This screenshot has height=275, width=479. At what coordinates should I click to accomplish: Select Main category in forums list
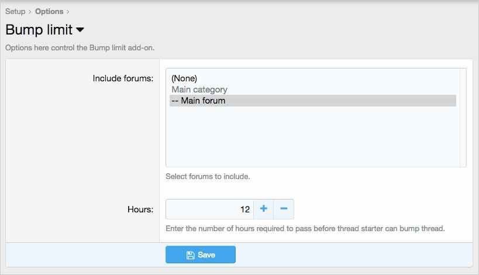coord(199,90)
